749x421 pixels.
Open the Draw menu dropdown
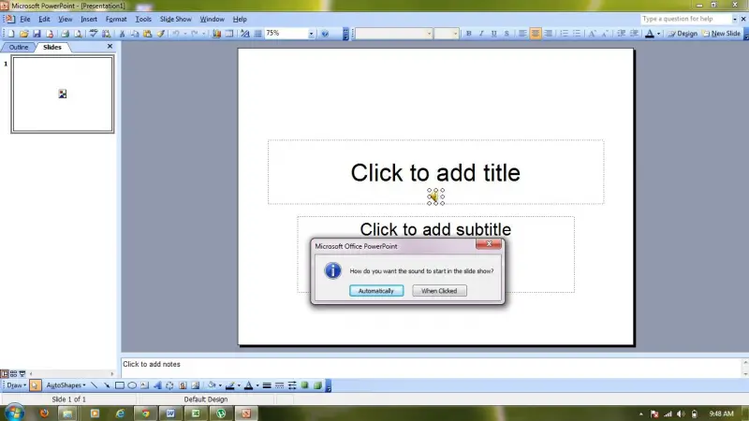point(16,385)
